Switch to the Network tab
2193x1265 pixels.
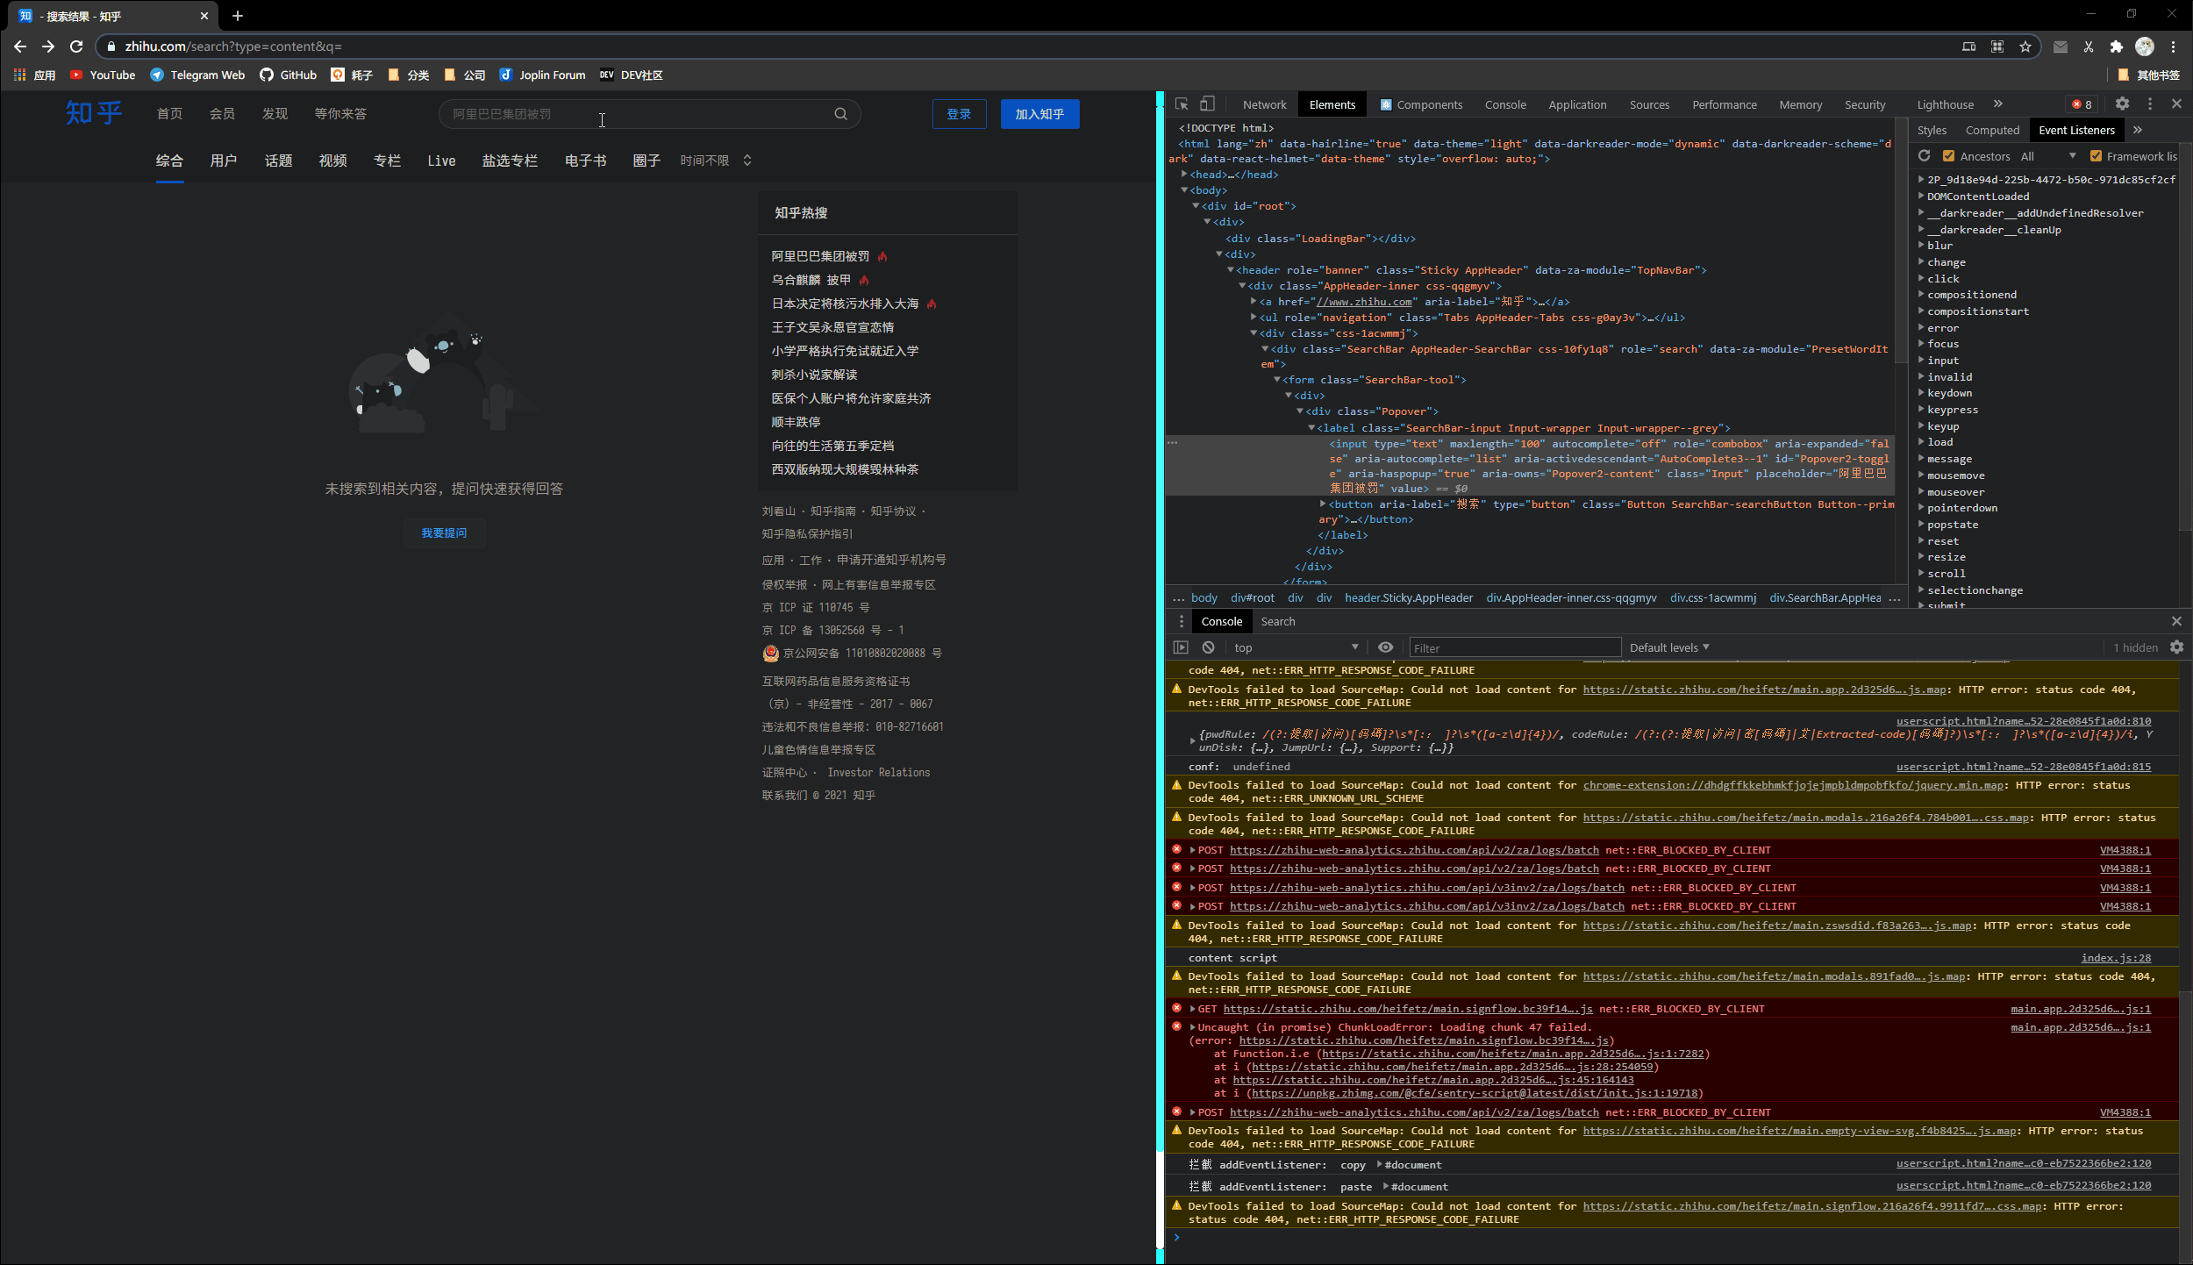(x=1264, y=104)
